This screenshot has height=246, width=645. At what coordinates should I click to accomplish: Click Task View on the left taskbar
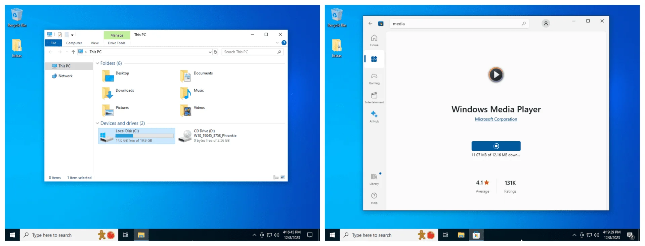(125, 235)
